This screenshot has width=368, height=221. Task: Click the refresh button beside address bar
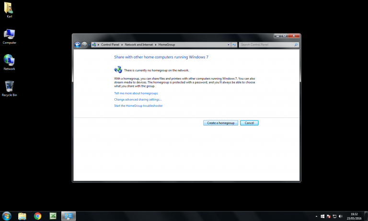234,45
